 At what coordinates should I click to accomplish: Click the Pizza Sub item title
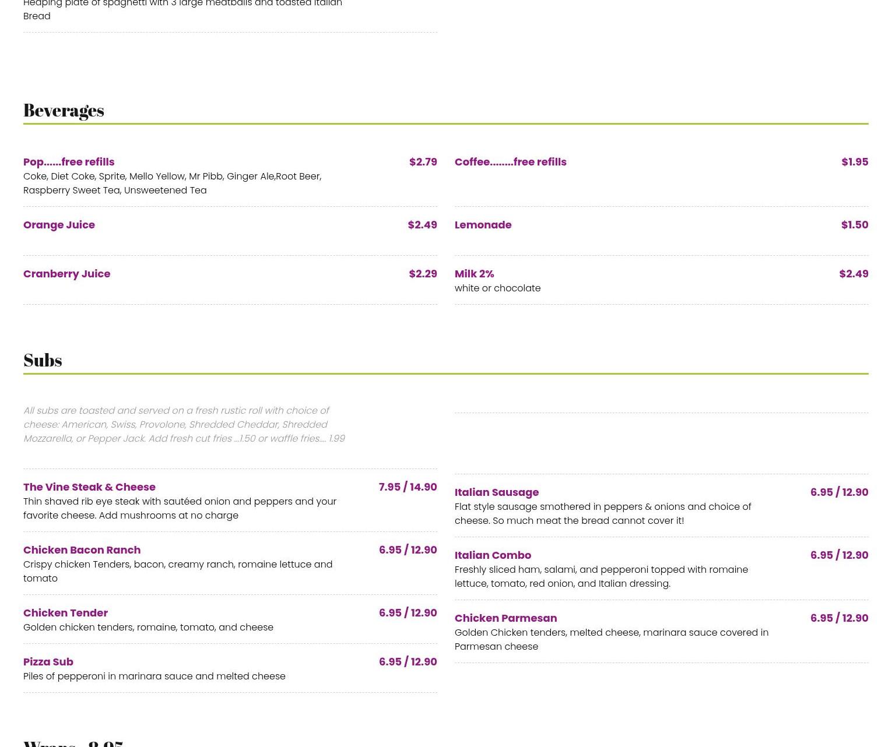48,661
